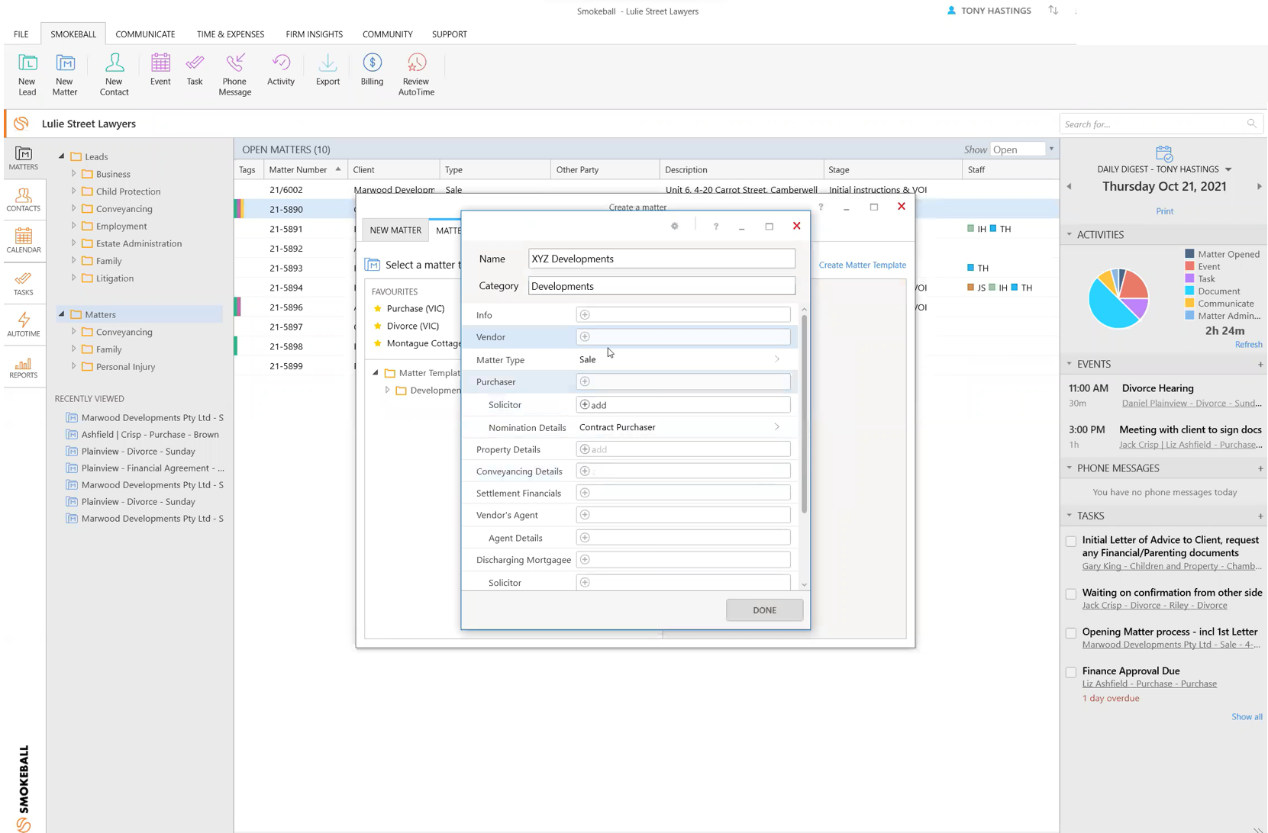Open Daily Digest user dropdown

coord(1228,169)
